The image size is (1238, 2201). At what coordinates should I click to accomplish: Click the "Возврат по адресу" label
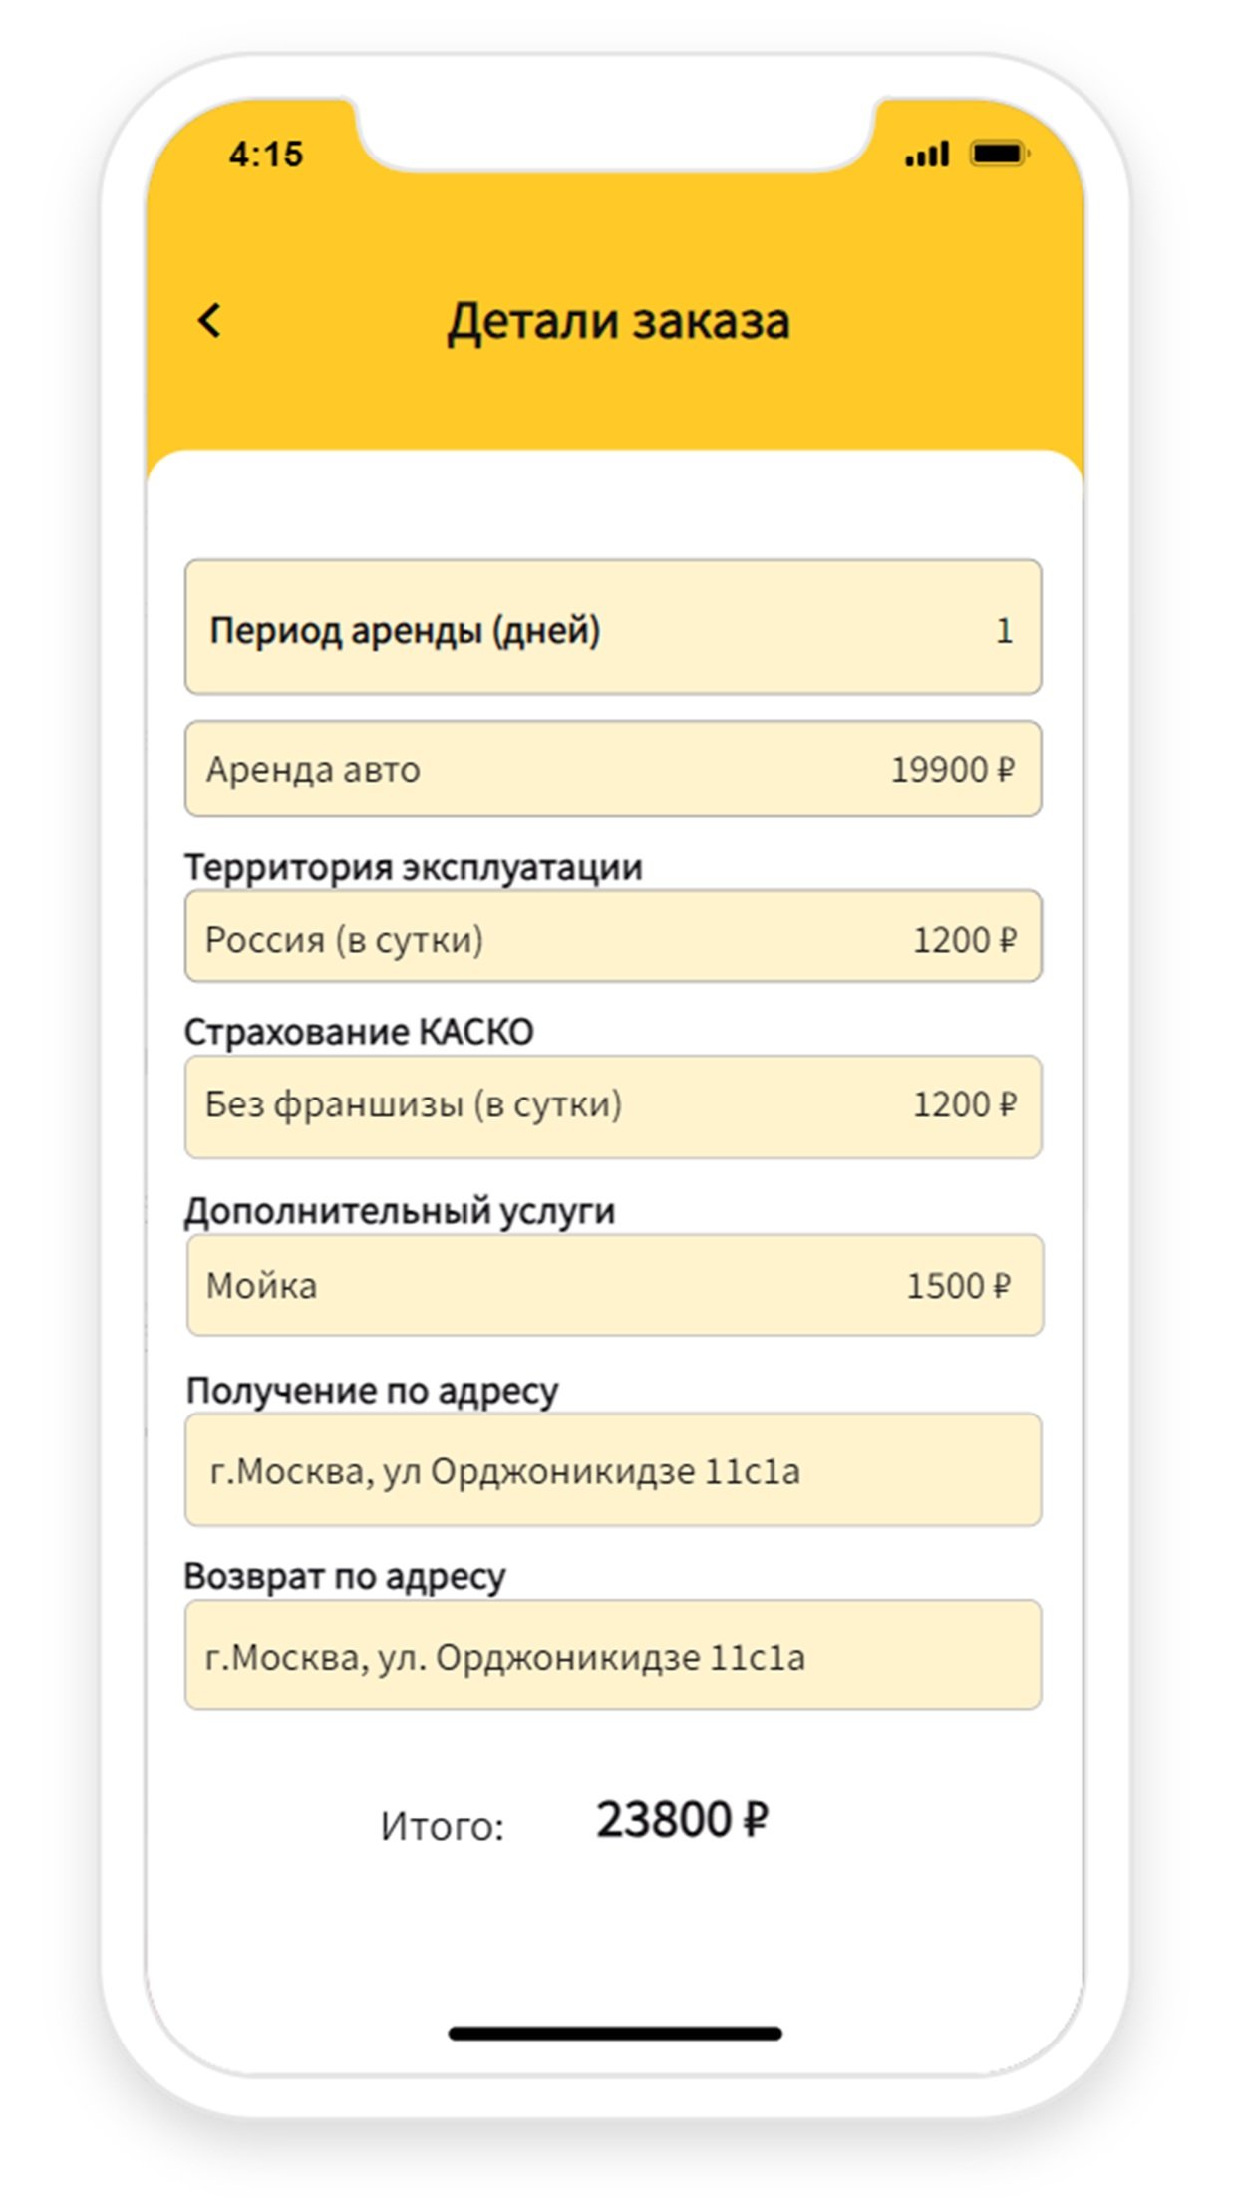(345, 1576)
